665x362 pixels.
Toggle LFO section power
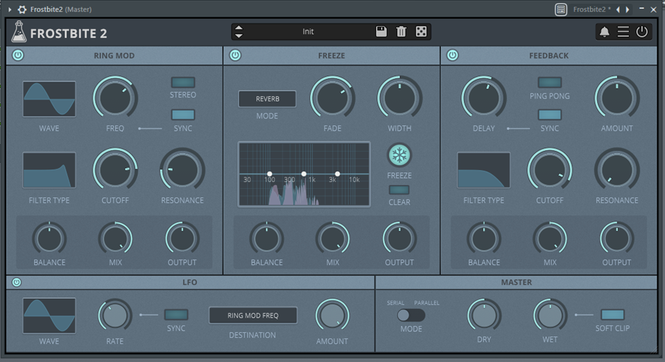[x=17, y=282]
